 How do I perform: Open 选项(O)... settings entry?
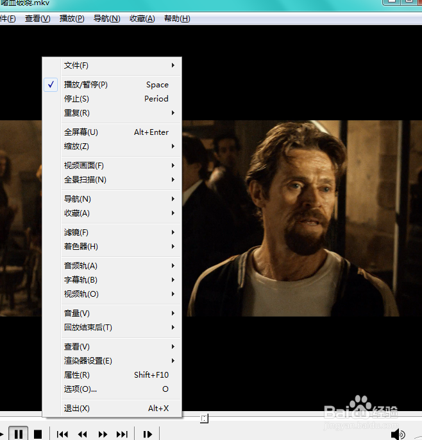(x=112, y=389)
